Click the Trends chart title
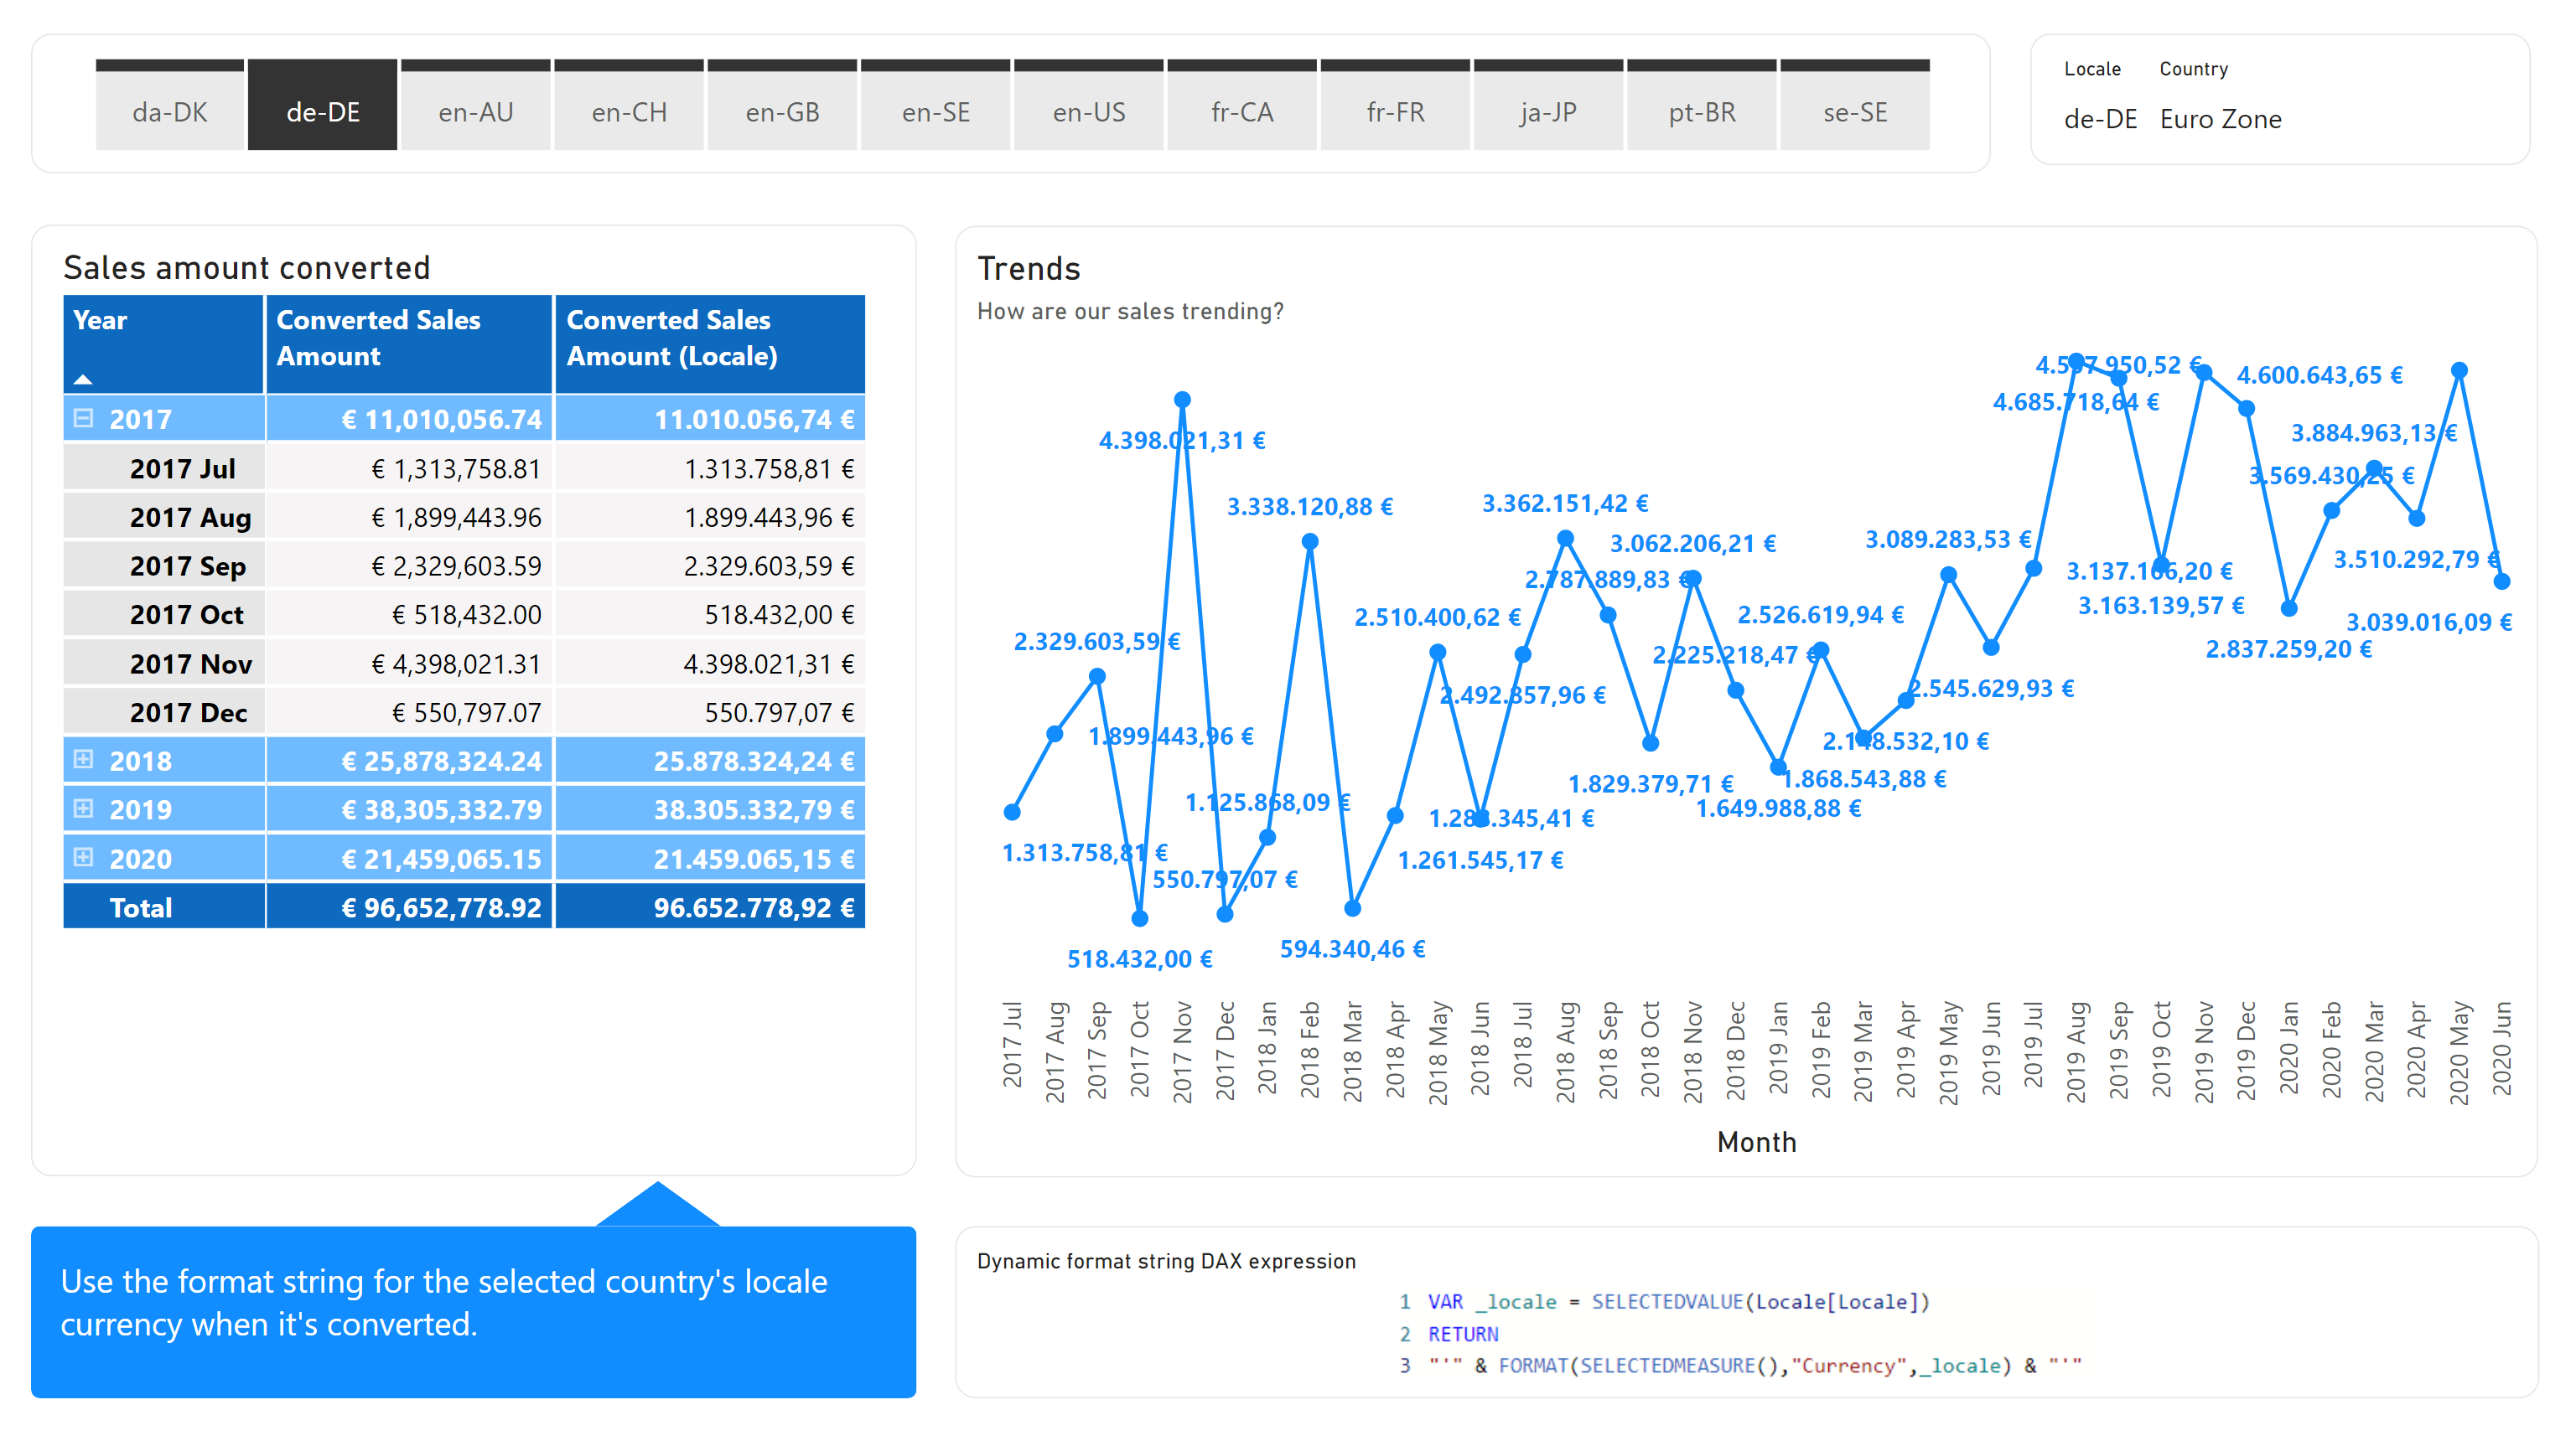This screenshot has height=1436, width=2576. tap(1029, 269)
